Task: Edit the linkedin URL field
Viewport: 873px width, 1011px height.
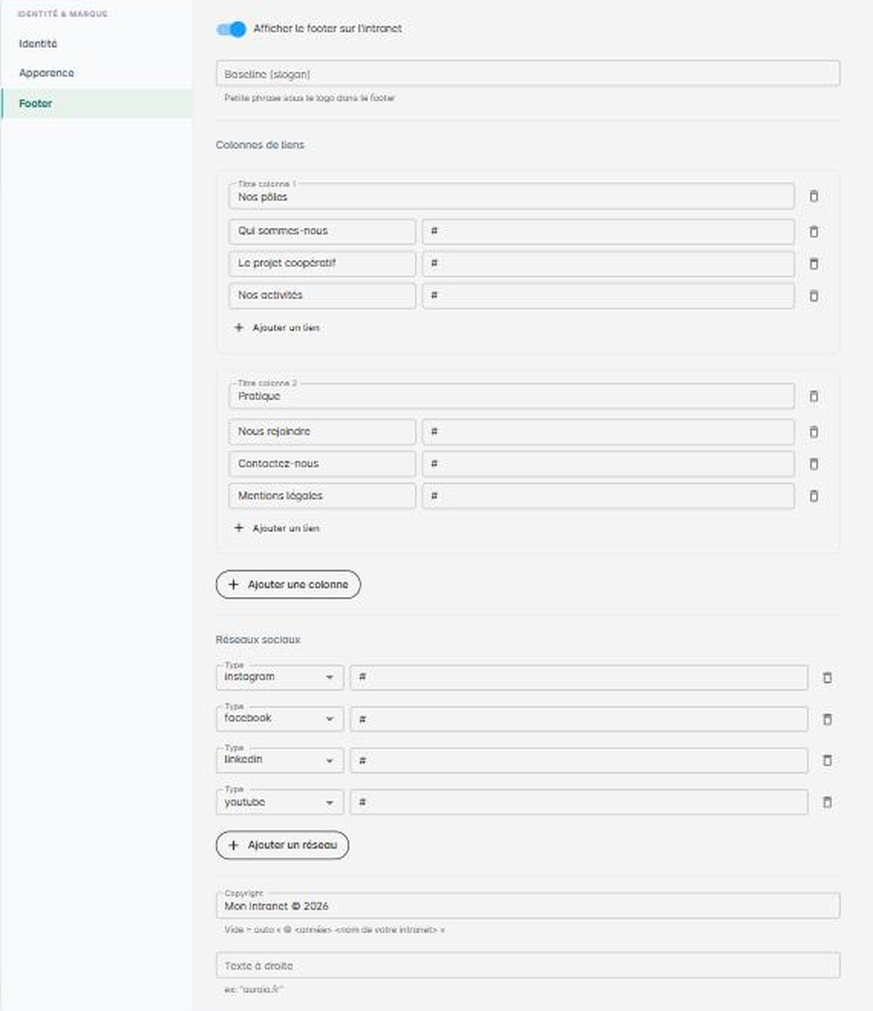Action: point(579,760)
